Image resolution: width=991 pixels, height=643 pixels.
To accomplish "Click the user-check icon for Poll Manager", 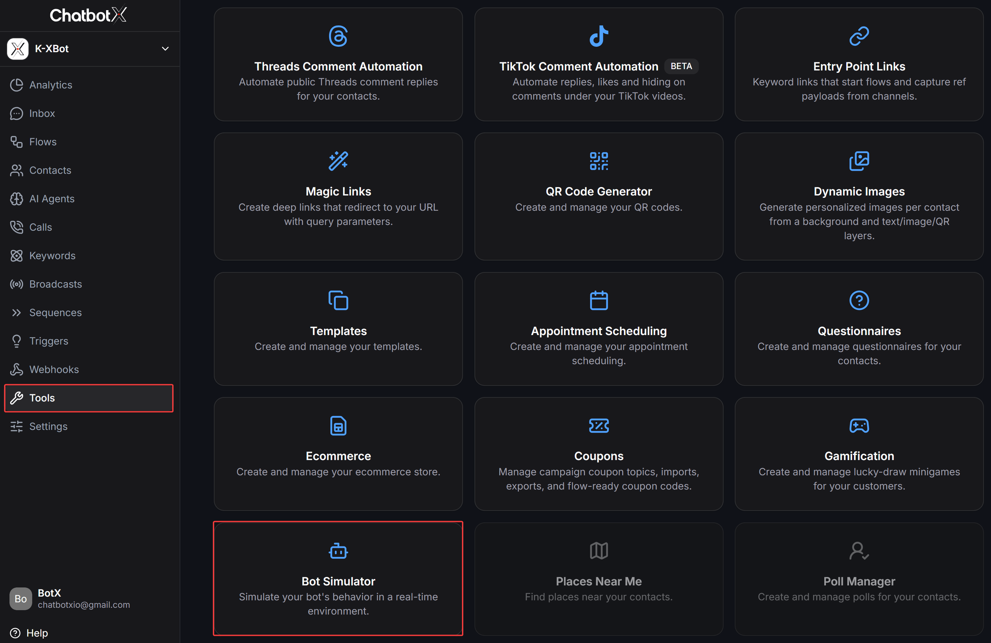I will 859,551.
